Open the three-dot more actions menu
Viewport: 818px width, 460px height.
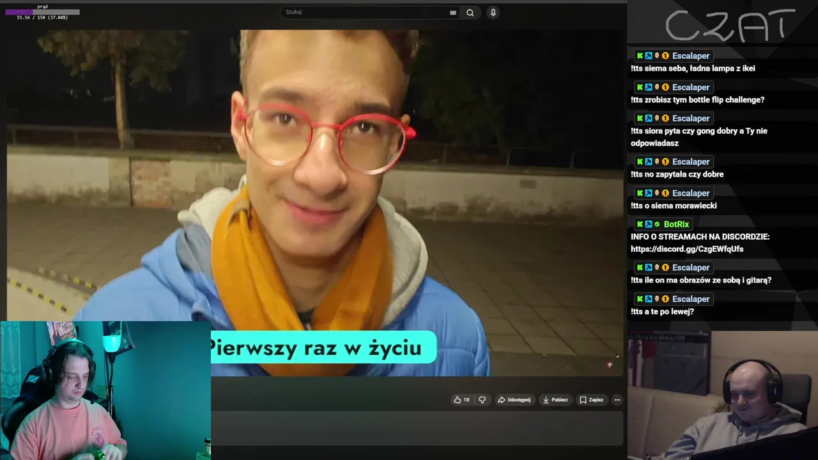click(617, 400)
